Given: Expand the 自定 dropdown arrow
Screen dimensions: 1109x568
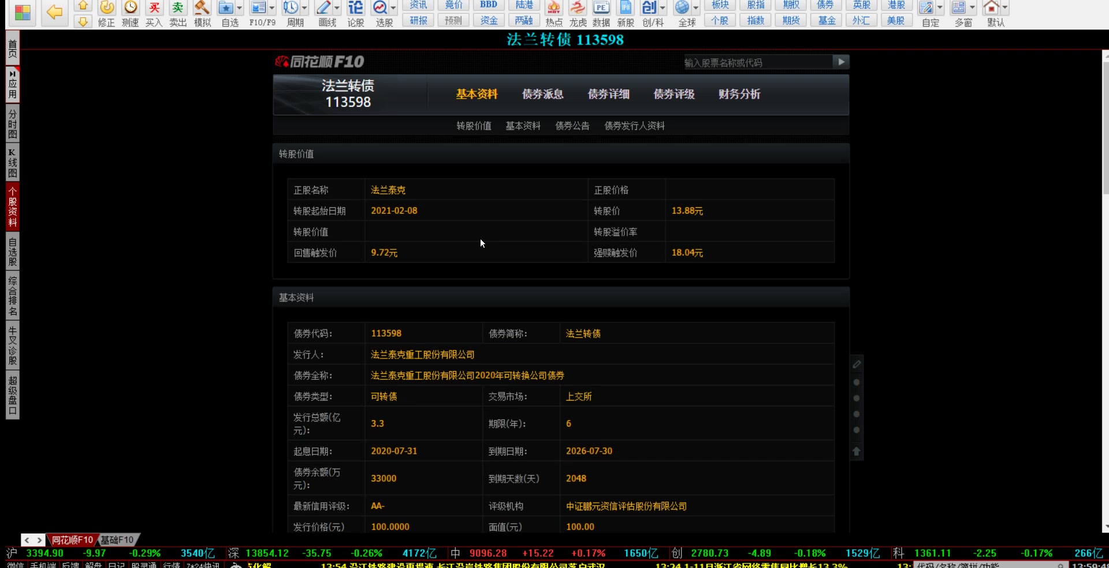Looking at the screenshot, I should click(940, 8).
